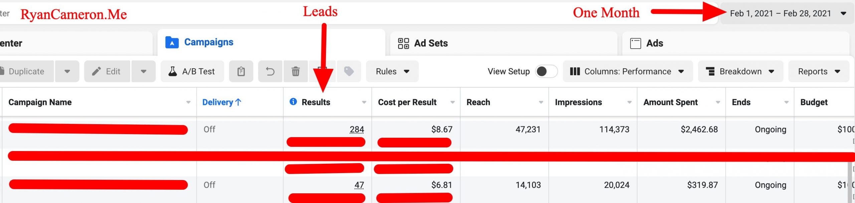The image size is (855, 203).
Task: Open the Reports menu button
Action: 819,71
